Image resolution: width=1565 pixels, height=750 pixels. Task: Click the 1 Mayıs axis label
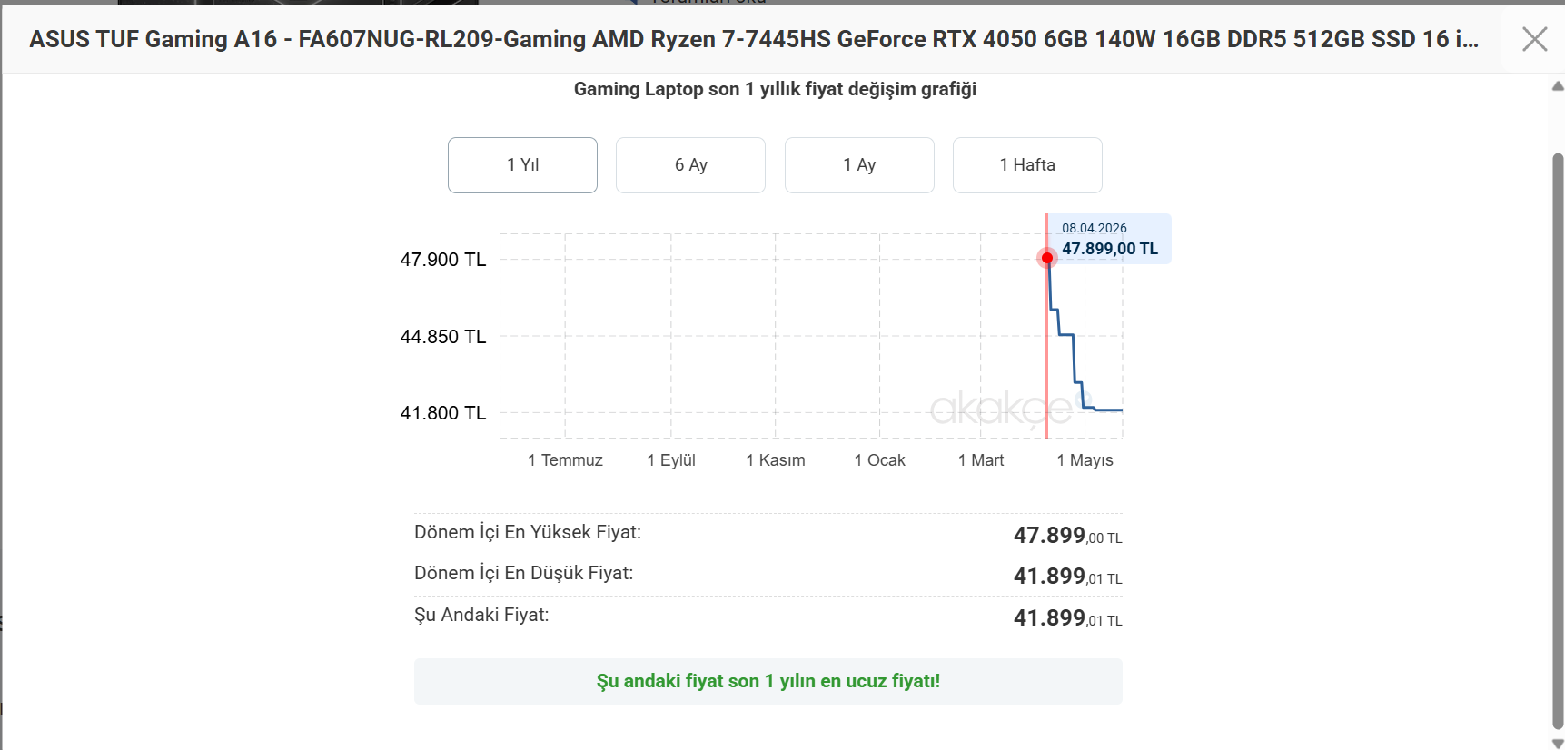pyautogui.click(x=1085, y=460)
